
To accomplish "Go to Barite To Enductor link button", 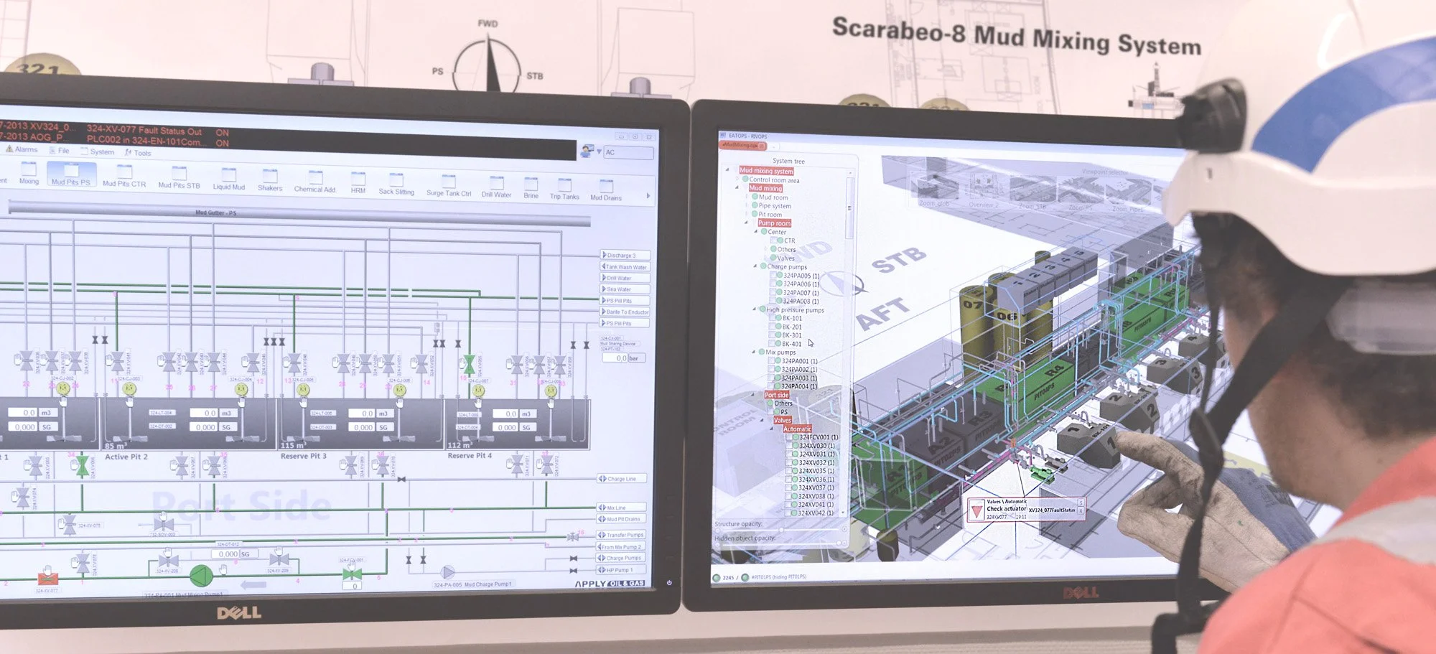I will [625, 312].
